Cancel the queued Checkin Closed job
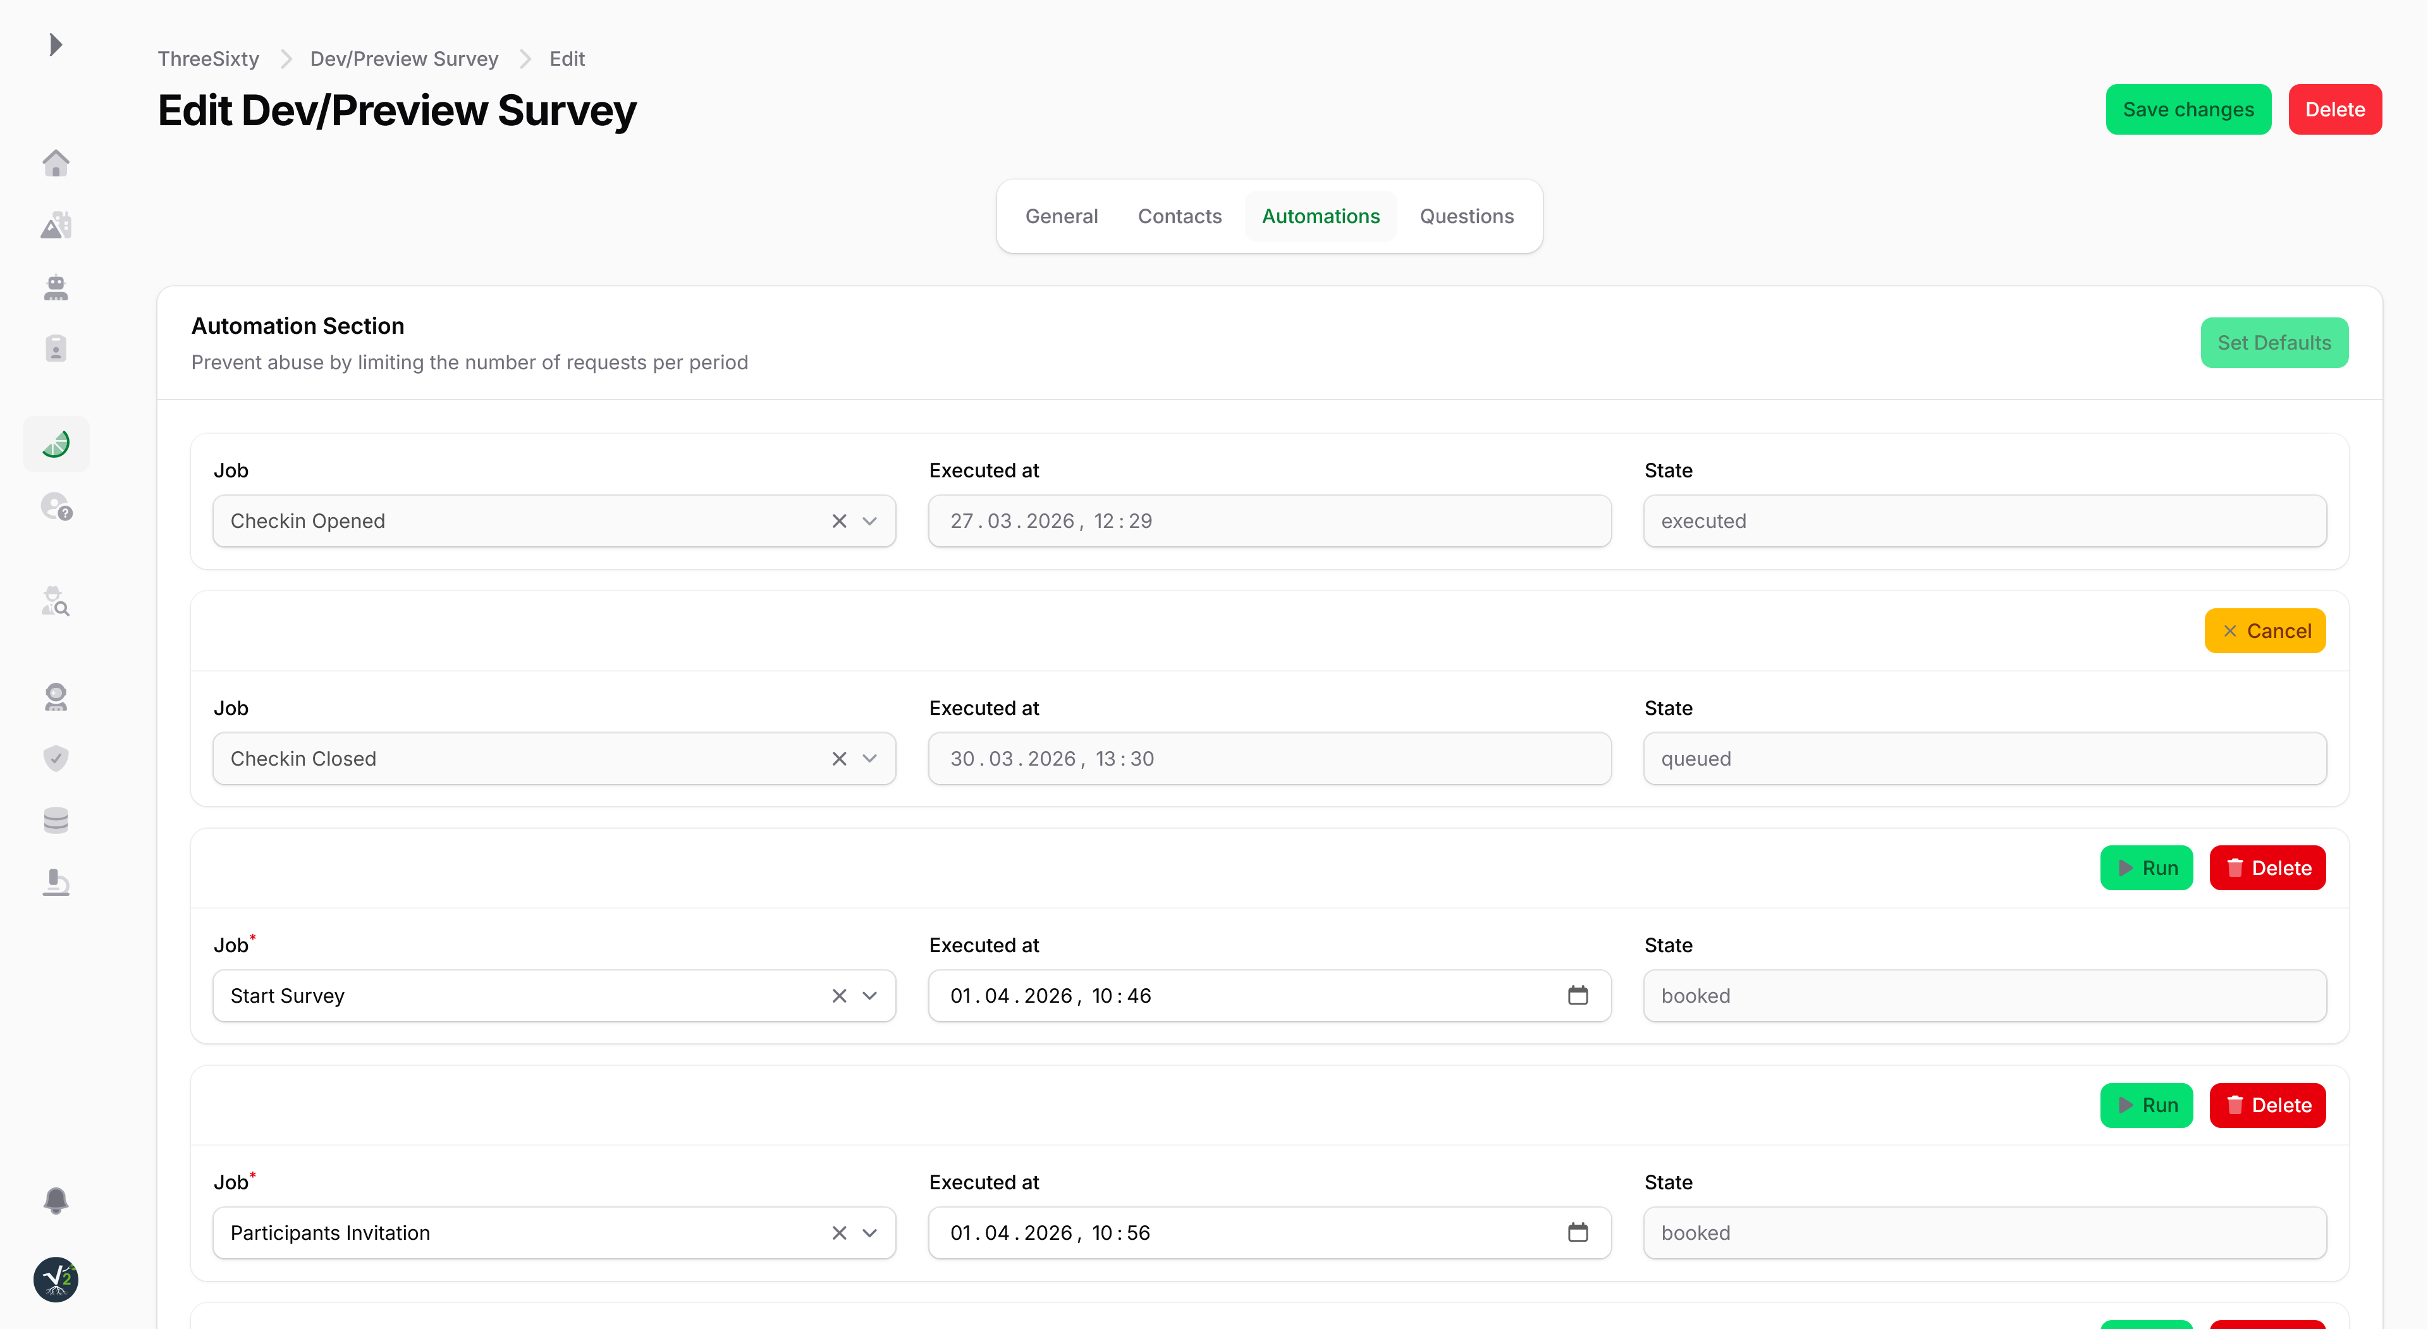 tap(2264, 630)
